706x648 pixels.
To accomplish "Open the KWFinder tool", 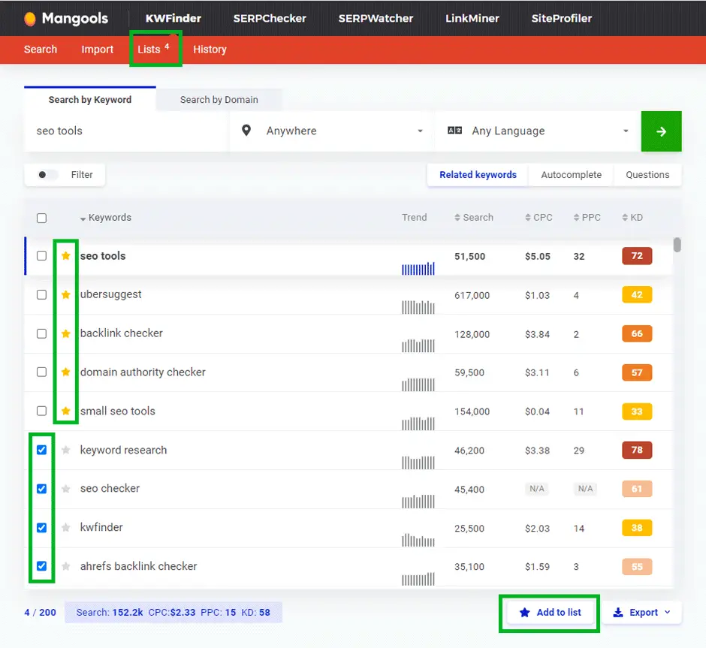I will [x=173, y=19].
